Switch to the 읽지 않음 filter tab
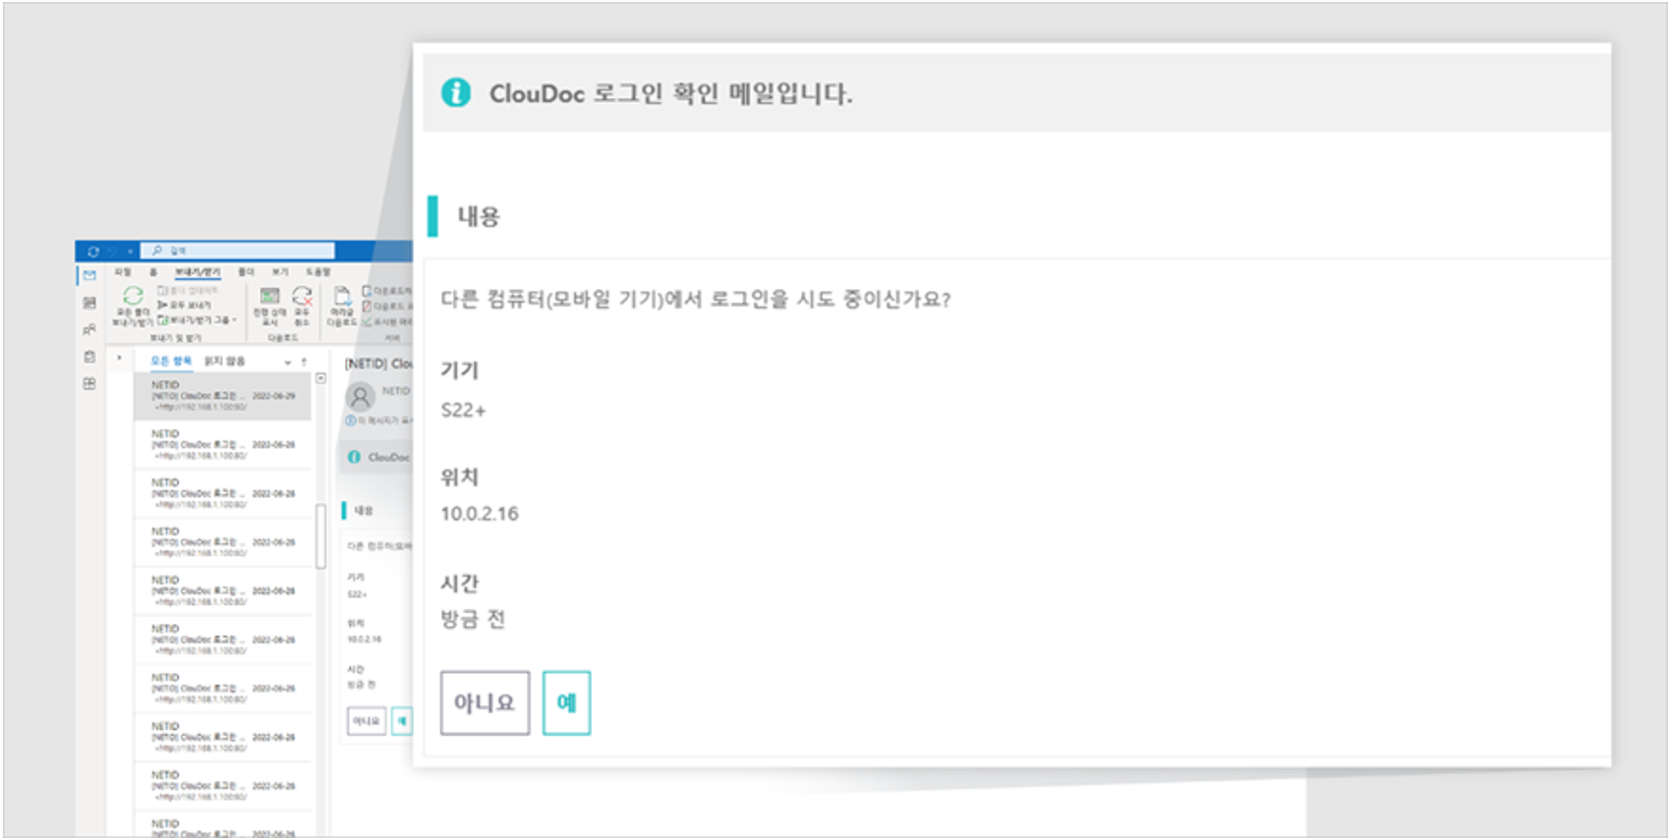The image size is (1669, 840). (x=224, y=362)
